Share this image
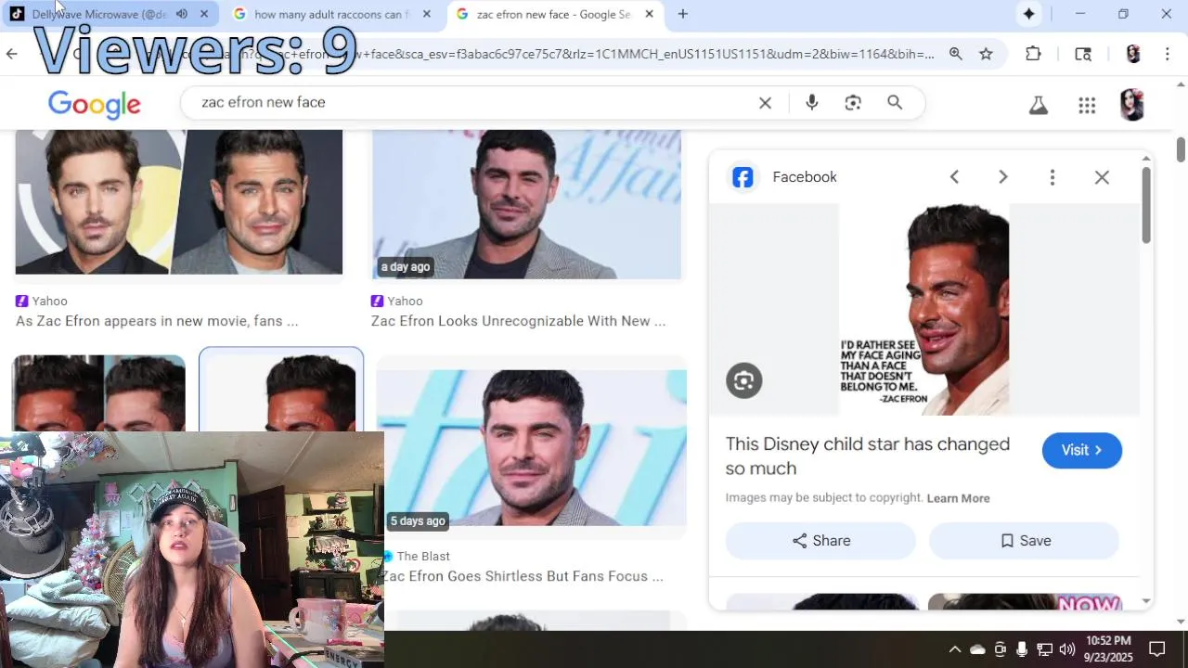Image resolution: width=1188 pixels, height=668 pixels. click(820, 541)
